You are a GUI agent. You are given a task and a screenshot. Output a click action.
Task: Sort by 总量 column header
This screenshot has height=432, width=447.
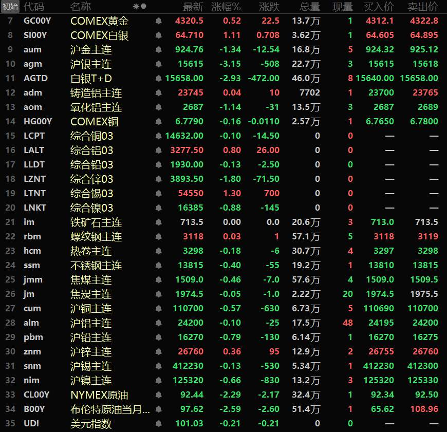(x=310, y=7)
